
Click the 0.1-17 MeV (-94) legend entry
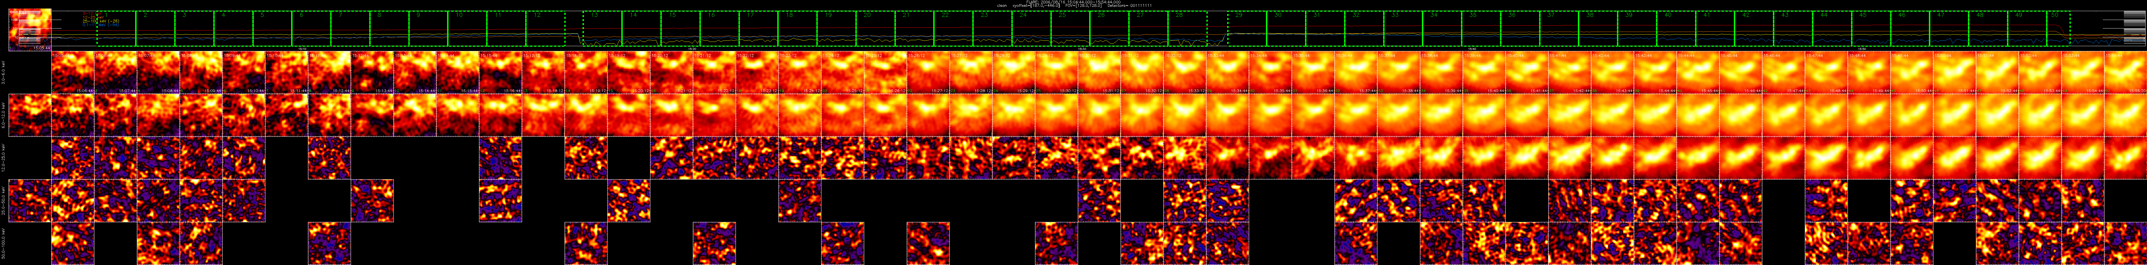point(101,25)
